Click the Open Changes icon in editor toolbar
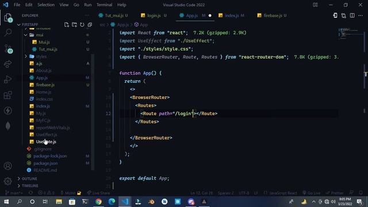This screenshot has height=207, width=368. tap(335, 16)
